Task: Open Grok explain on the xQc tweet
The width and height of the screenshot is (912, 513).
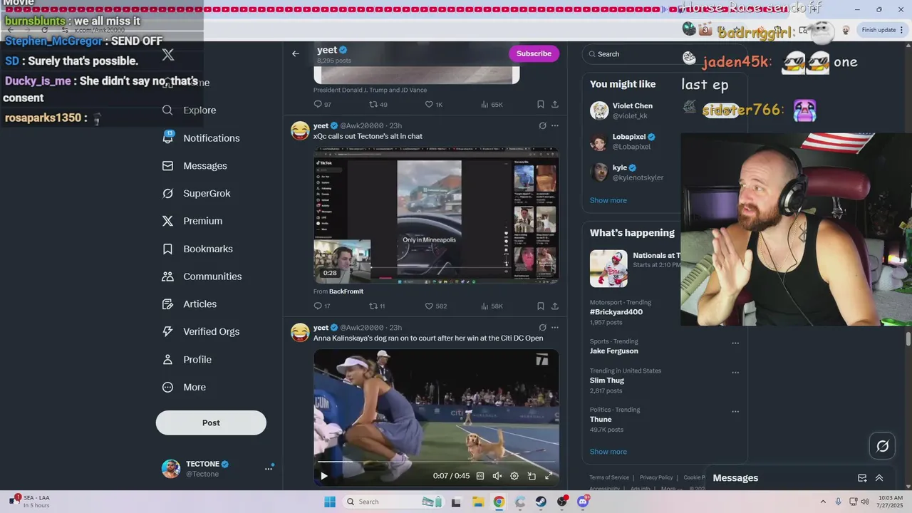Action: [x=542, y=126]
